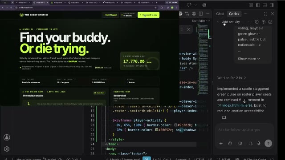285x160 pixels.
Task: Customize layout icon in the title bar
Action: (x=251, y=5)
